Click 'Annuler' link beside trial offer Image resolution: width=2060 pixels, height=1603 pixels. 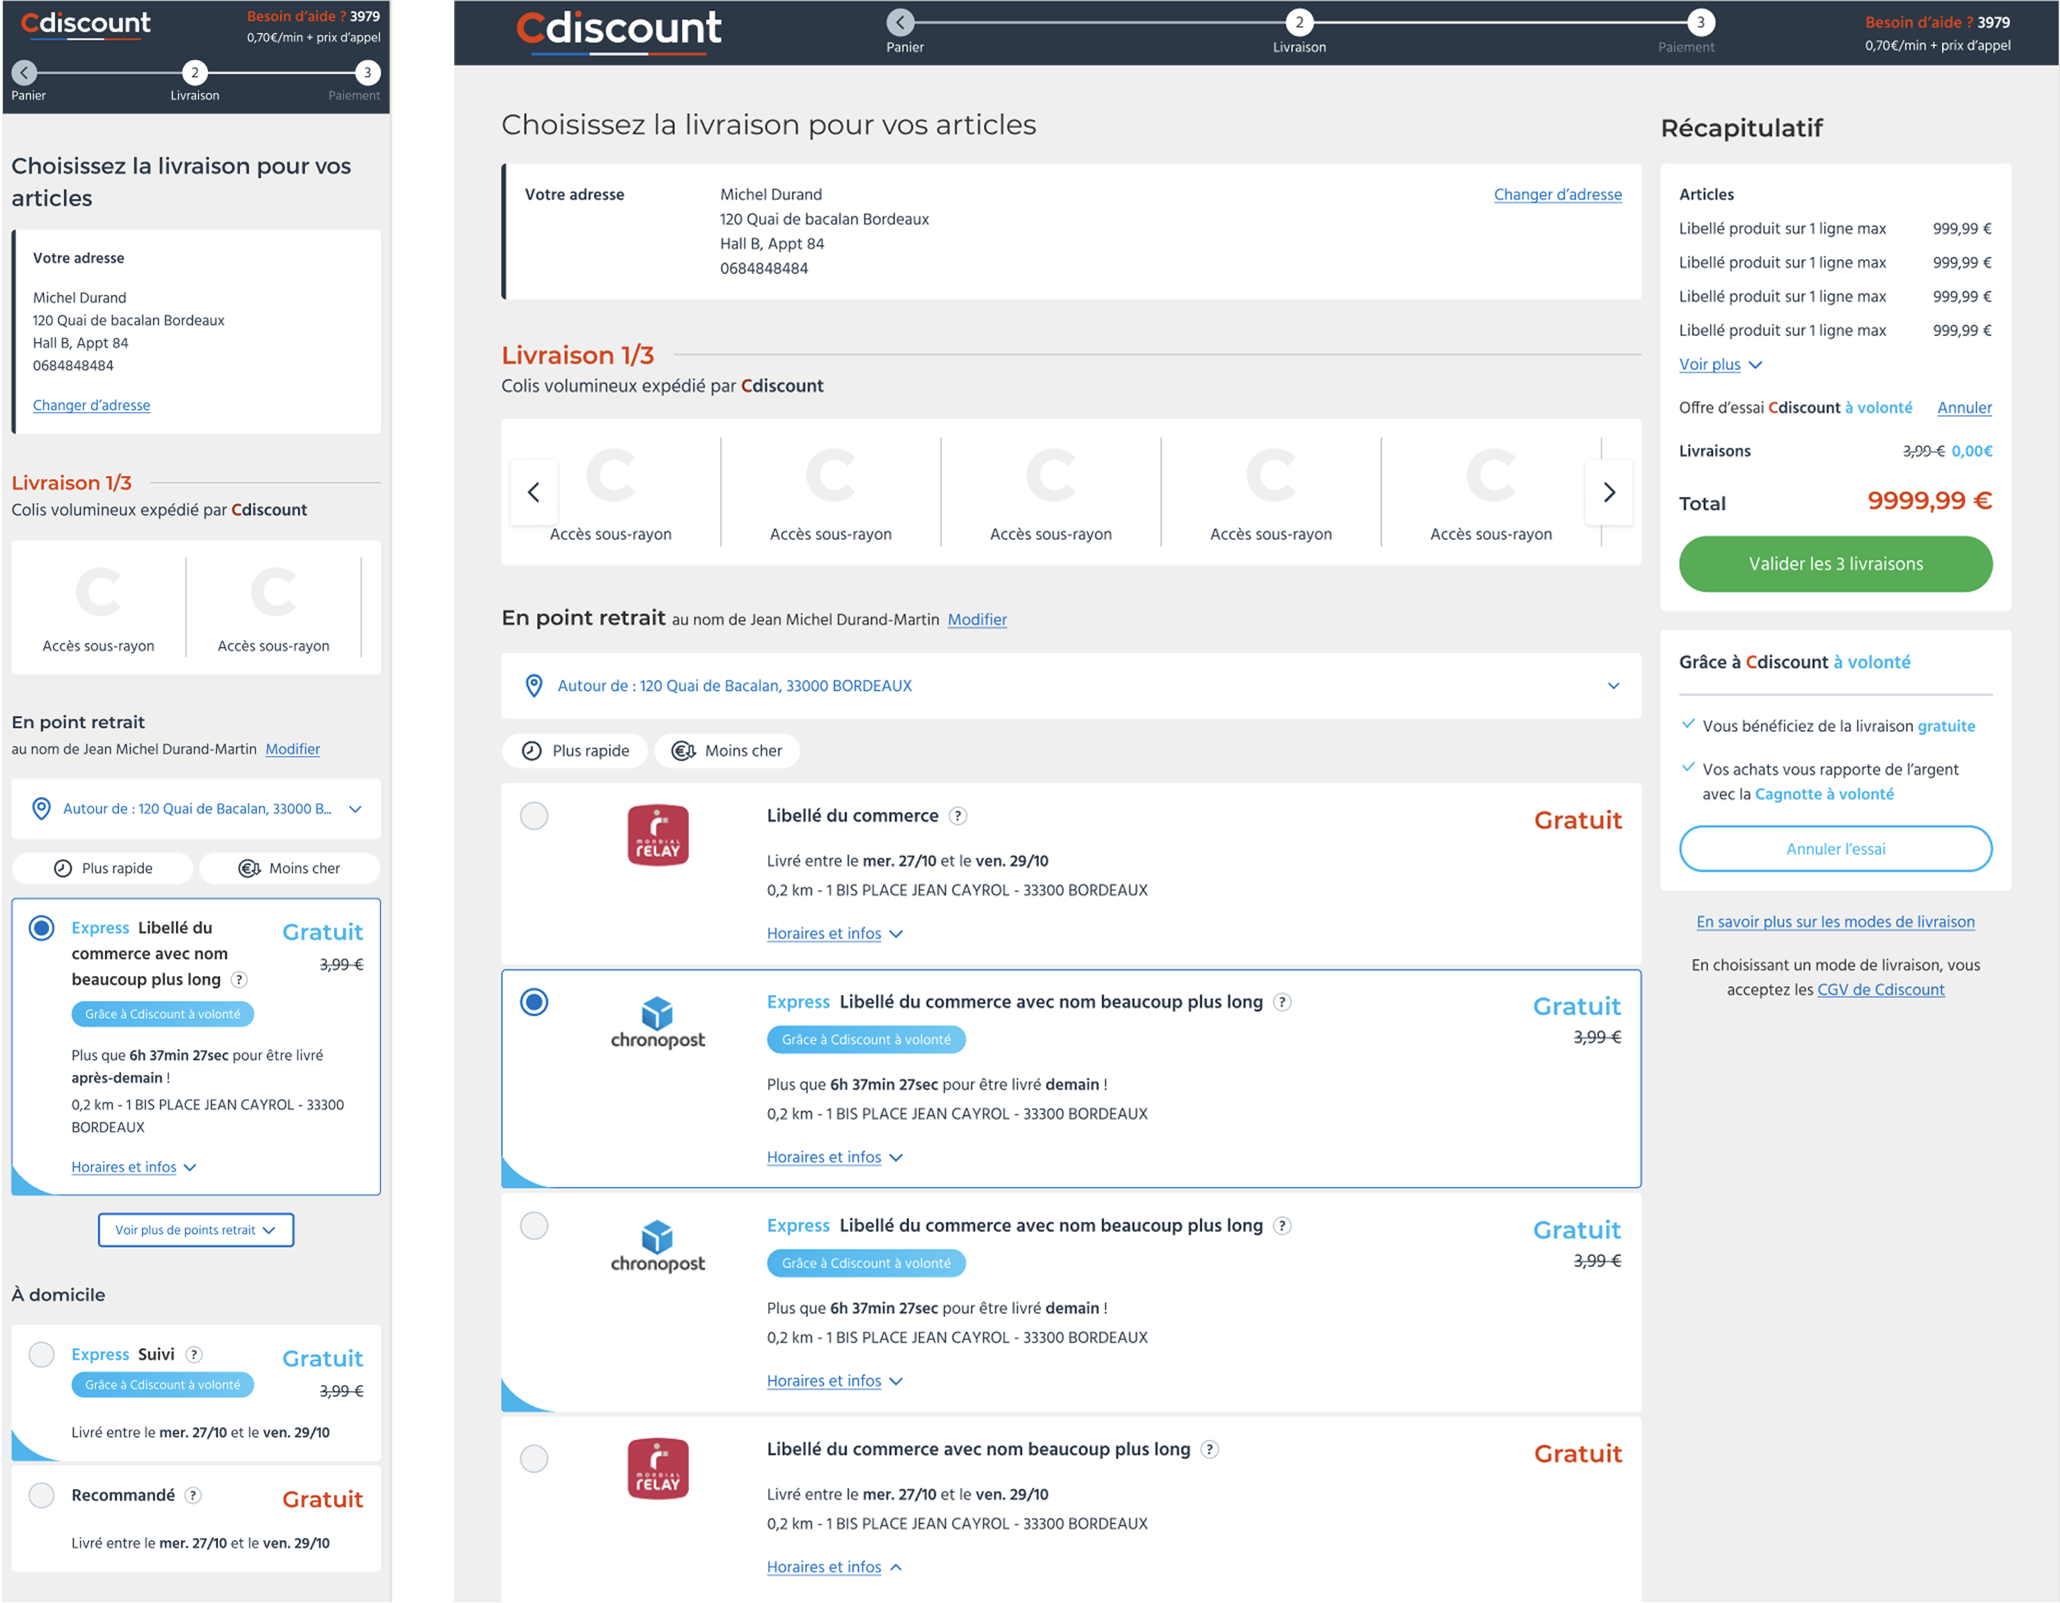tap(1965, 408)
